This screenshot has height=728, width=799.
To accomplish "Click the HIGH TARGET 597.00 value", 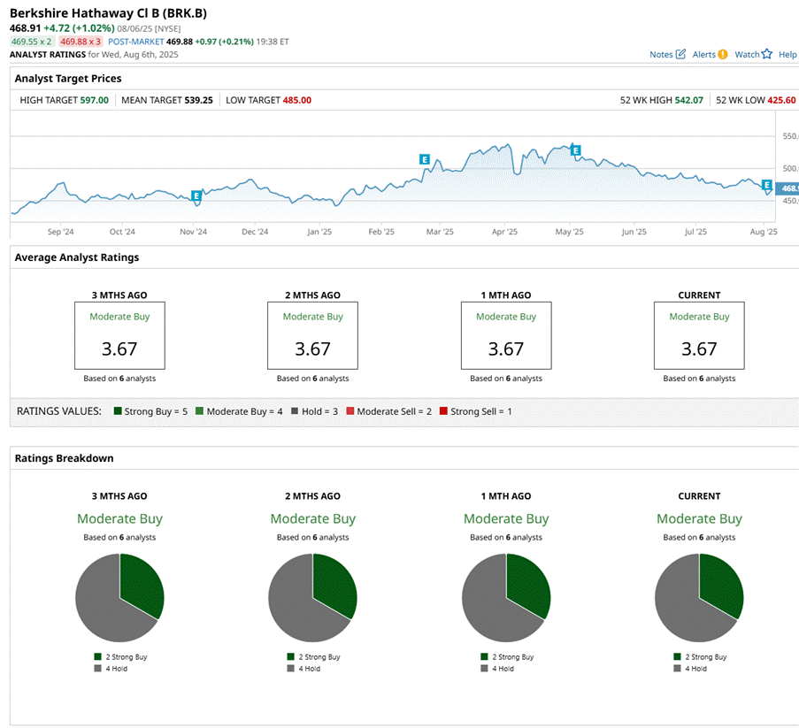I will 95,100.
